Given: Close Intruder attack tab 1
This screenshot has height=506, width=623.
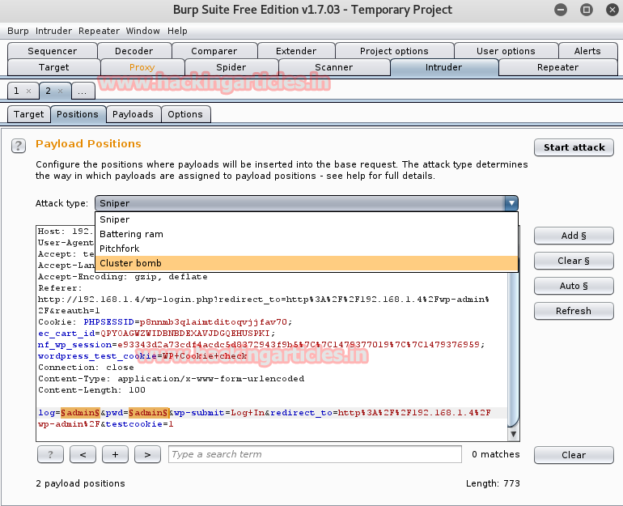Looking at the screenshot, I should pos(28,91).
